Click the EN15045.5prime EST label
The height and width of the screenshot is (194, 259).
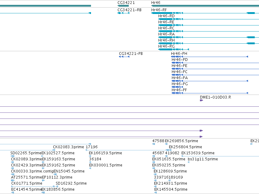pyautogui.click(x=69, y=171)
